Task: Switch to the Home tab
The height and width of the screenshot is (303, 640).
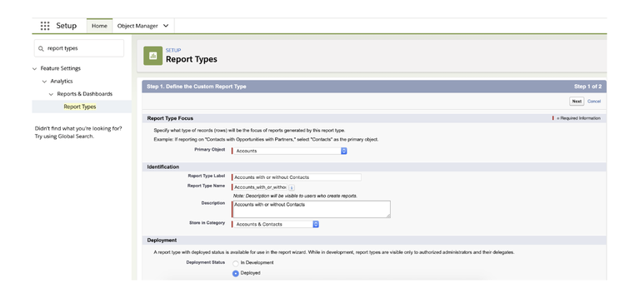Action: pos(100,26)
